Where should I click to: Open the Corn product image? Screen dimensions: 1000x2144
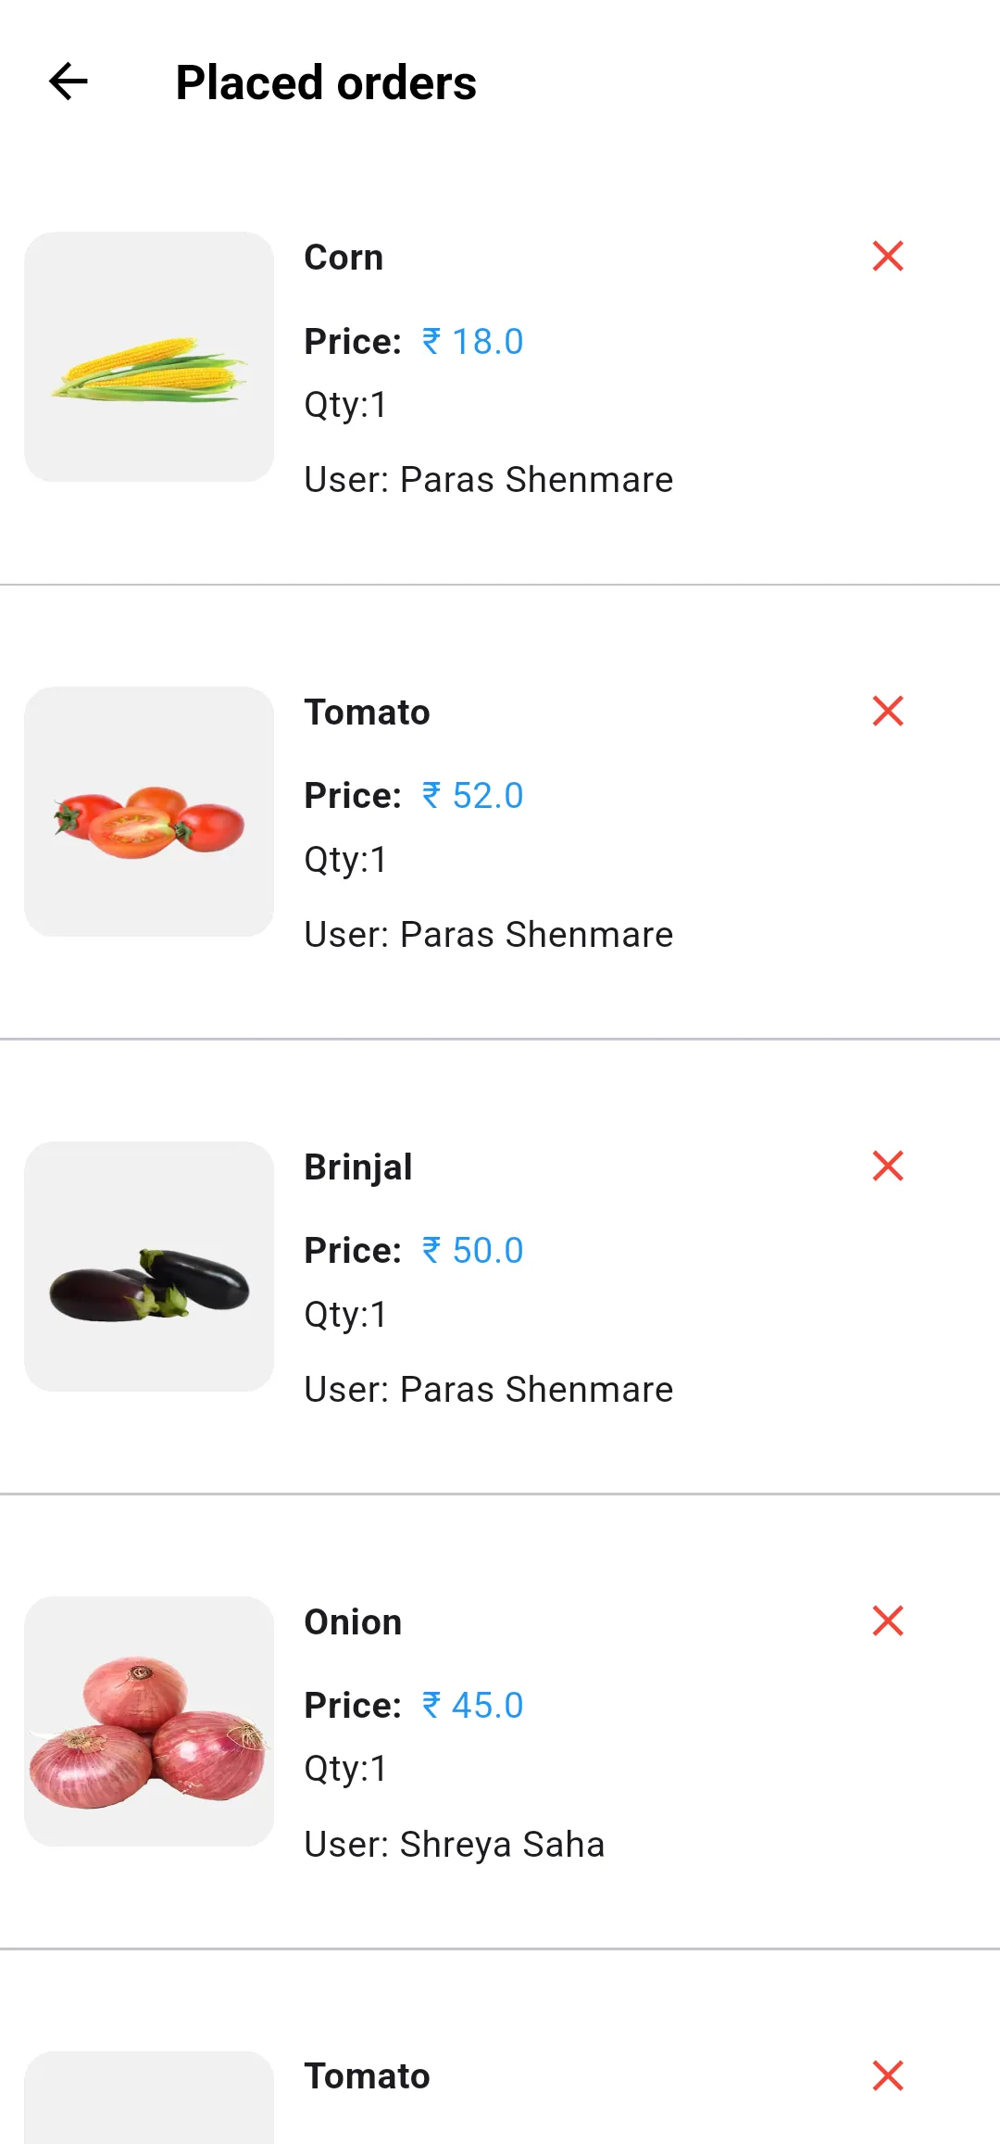pyautogui.click(x=149, y=357)
